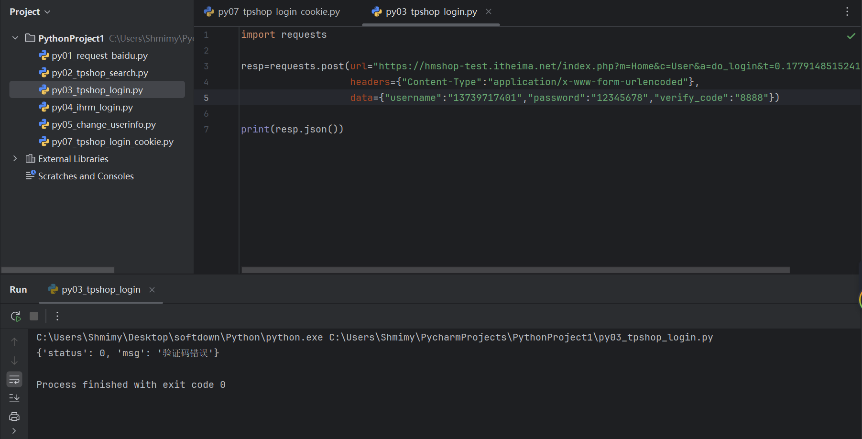This screenshot has height=439, width=862.
Task: Switch to py07_tpshop_login_cookie.py tab
Action: (x=278, y=11)
